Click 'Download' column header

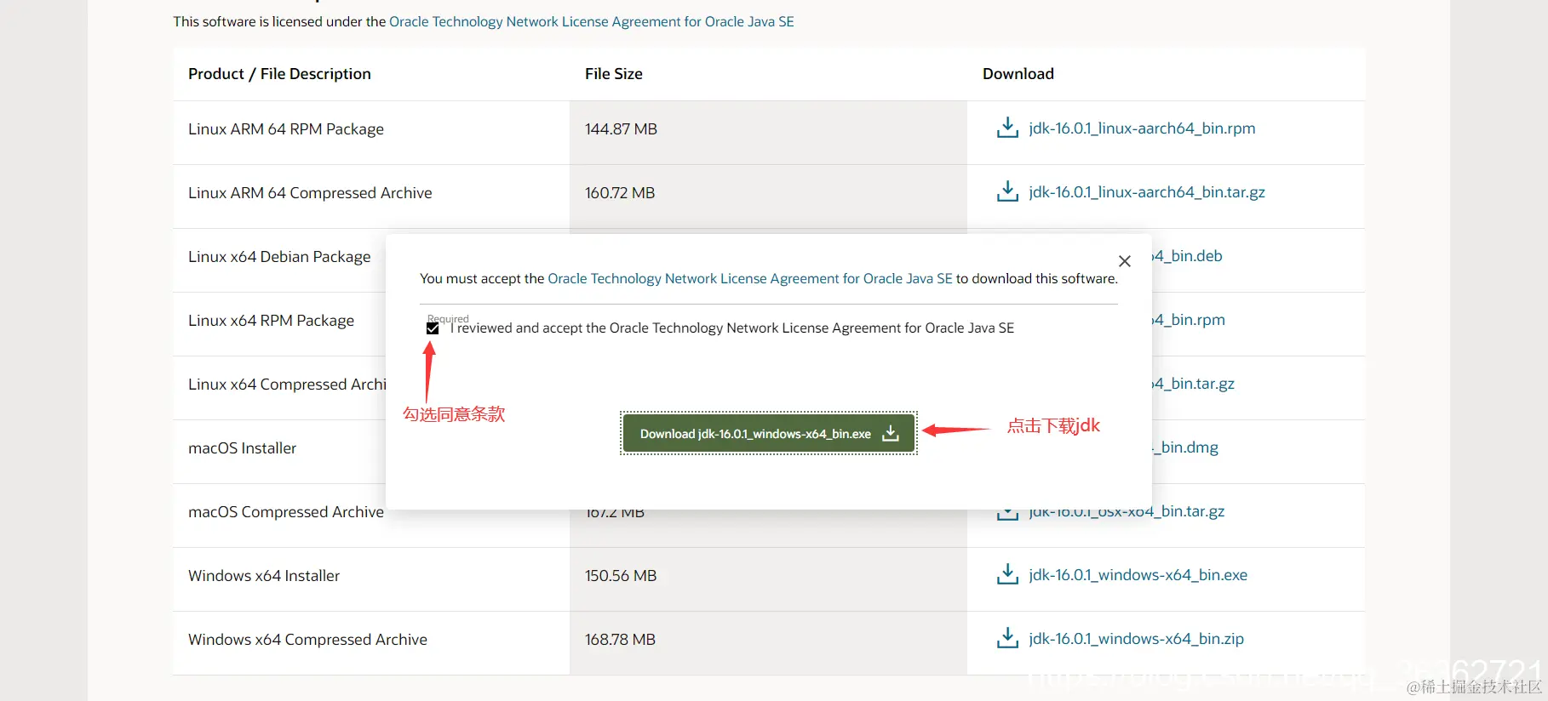1018,74
